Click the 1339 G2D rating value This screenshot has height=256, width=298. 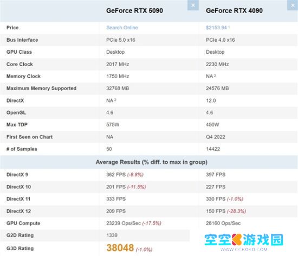(x=112, y=235)
